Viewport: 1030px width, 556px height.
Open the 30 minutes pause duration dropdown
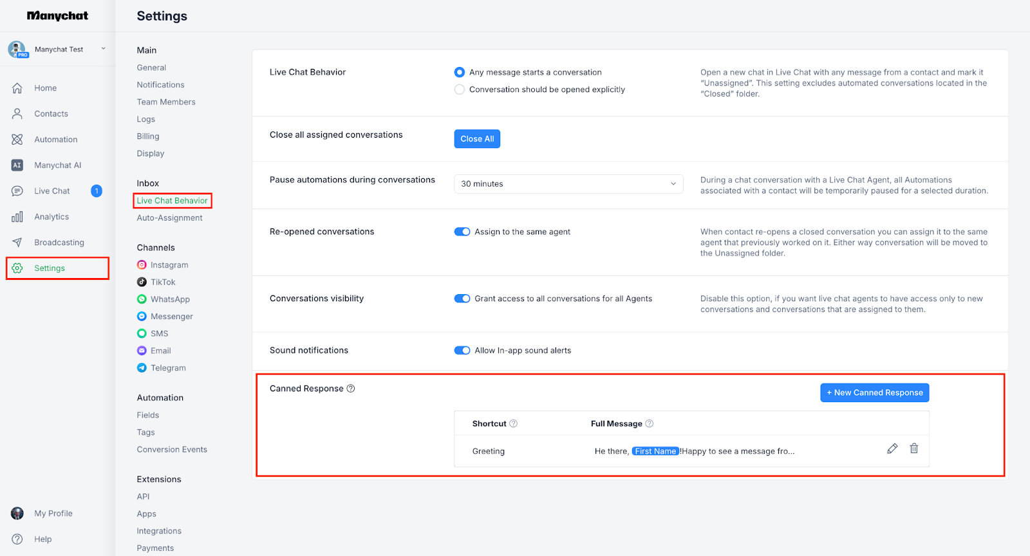coord(568,184)
